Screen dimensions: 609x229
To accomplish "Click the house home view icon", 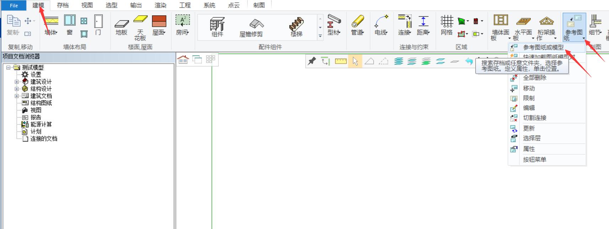I will click(183, 59).
